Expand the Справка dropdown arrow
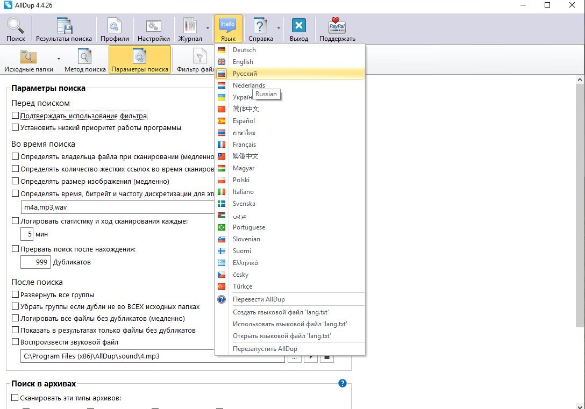 279,28
